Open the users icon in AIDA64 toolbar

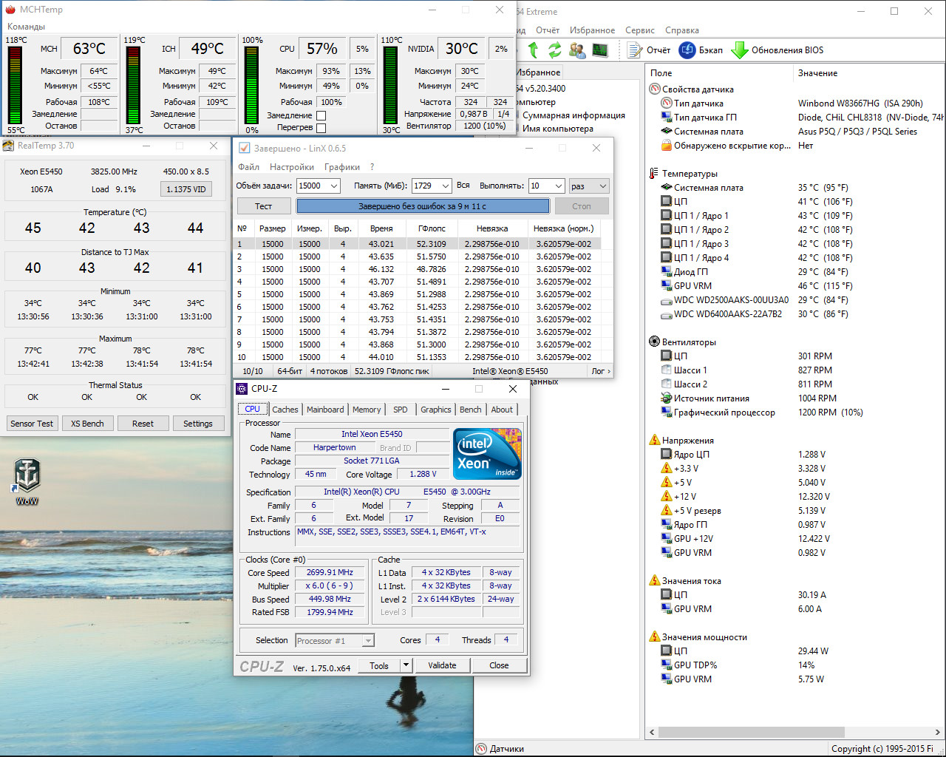(578, 50)
